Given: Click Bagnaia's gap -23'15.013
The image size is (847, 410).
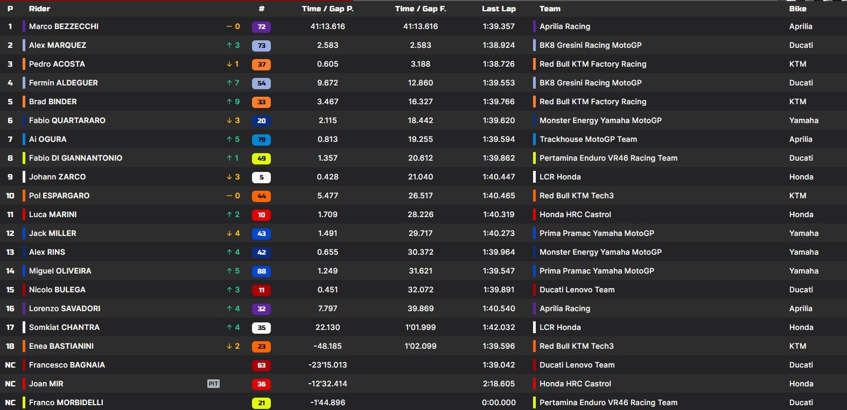Looking at the screenshot, I should [x=327, y=365].
